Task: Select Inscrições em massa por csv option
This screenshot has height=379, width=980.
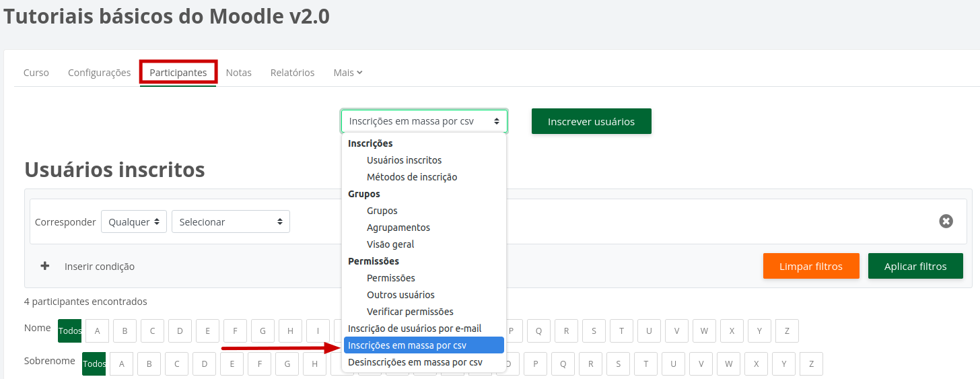Action: [x=424, y=345]
